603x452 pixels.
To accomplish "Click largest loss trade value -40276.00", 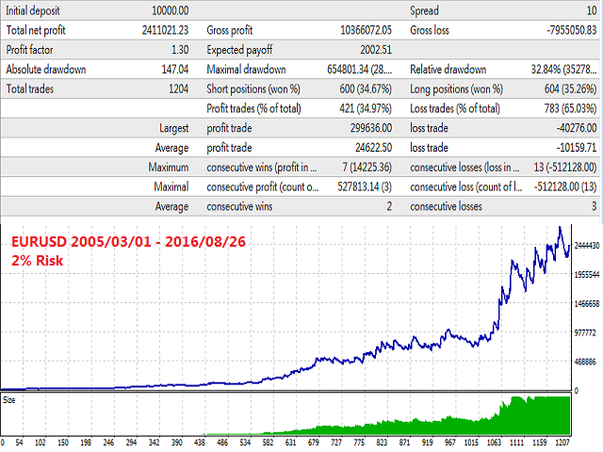I will [x=577, y=128].
